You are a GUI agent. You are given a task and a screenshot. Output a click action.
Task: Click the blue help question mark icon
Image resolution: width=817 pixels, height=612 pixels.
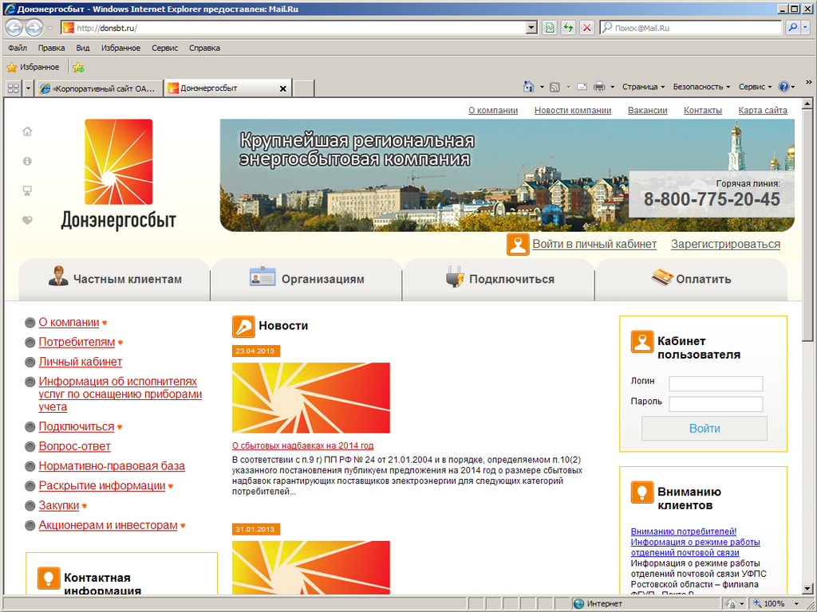tap(783, 87)
